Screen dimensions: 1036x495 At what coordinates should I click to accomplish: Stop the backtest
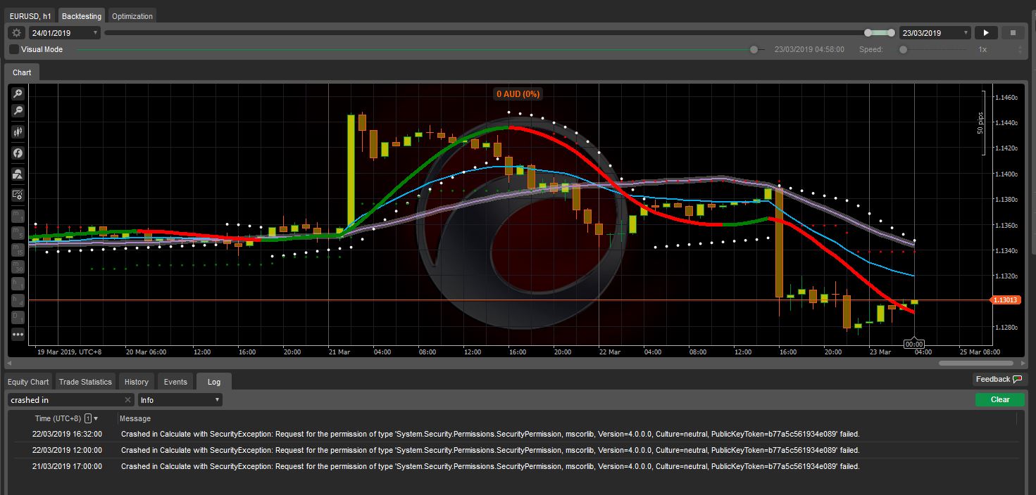[x=1013, y=32]
